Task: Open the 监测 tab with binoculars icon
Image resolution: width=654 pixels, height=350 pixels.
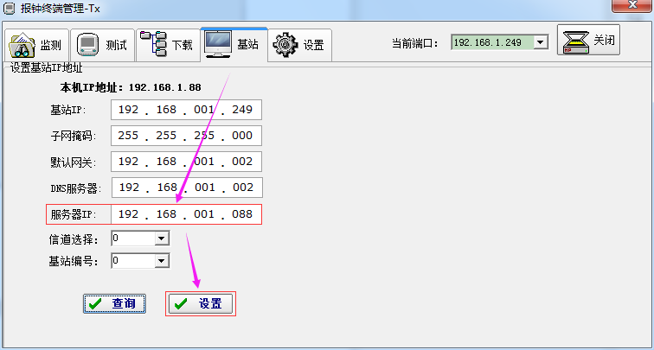Action: point(36,45)
